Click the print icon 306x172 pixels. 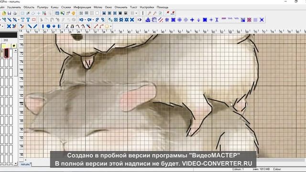click(x=15, y=13)
